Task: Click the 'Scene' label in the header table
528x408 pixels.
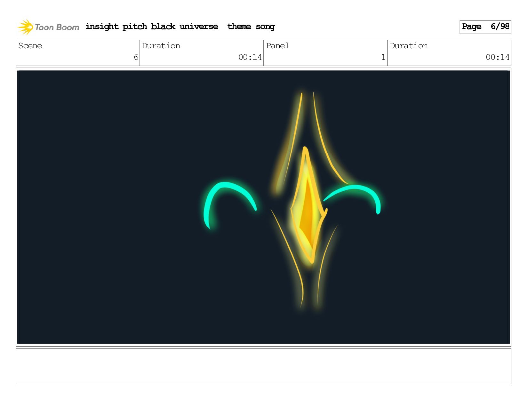Action: click(30, 46)
